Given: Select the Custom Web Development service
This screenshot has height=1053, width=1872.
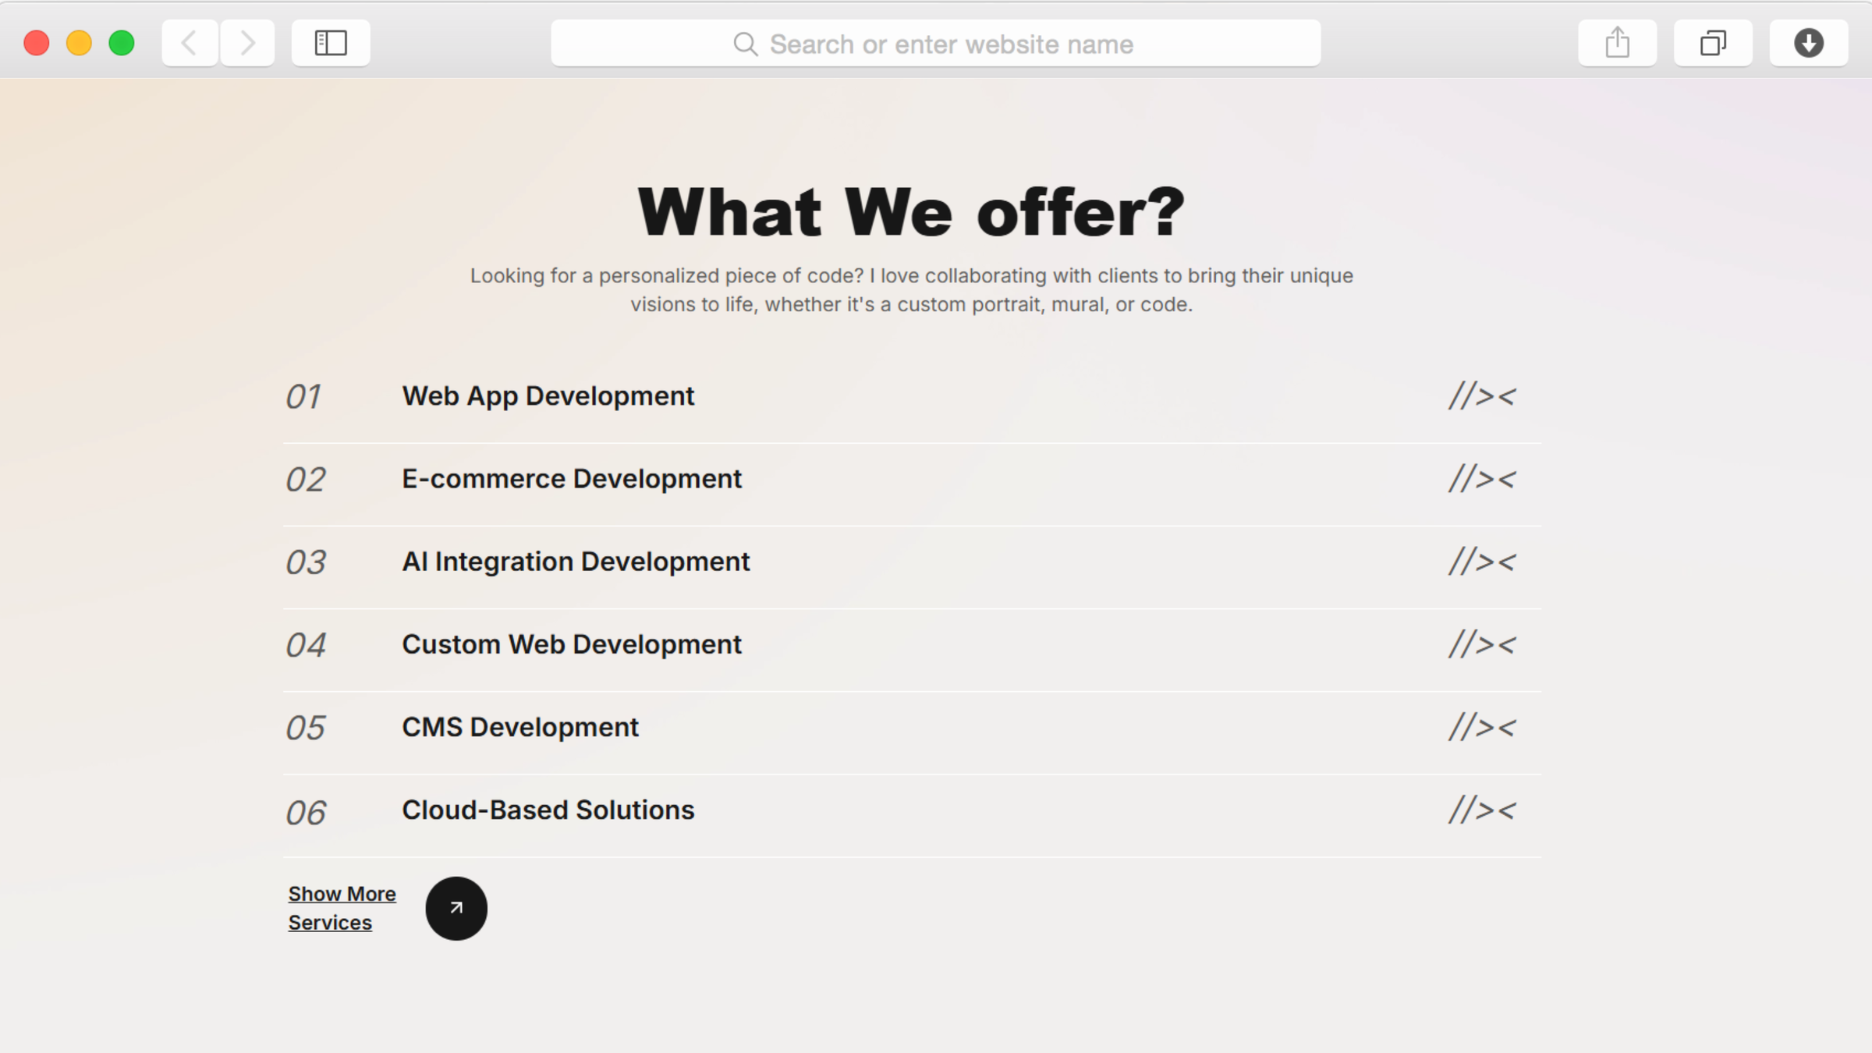Looking at the screenshot, I should (571, 644).
